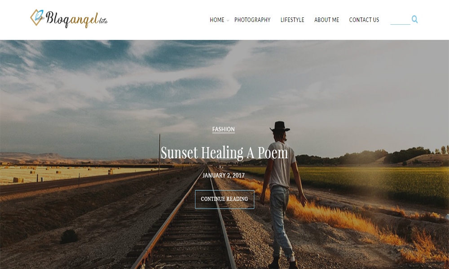Click the diamond feather logo icon
Viewport: 449px width, 269px height.
[37, 17]
